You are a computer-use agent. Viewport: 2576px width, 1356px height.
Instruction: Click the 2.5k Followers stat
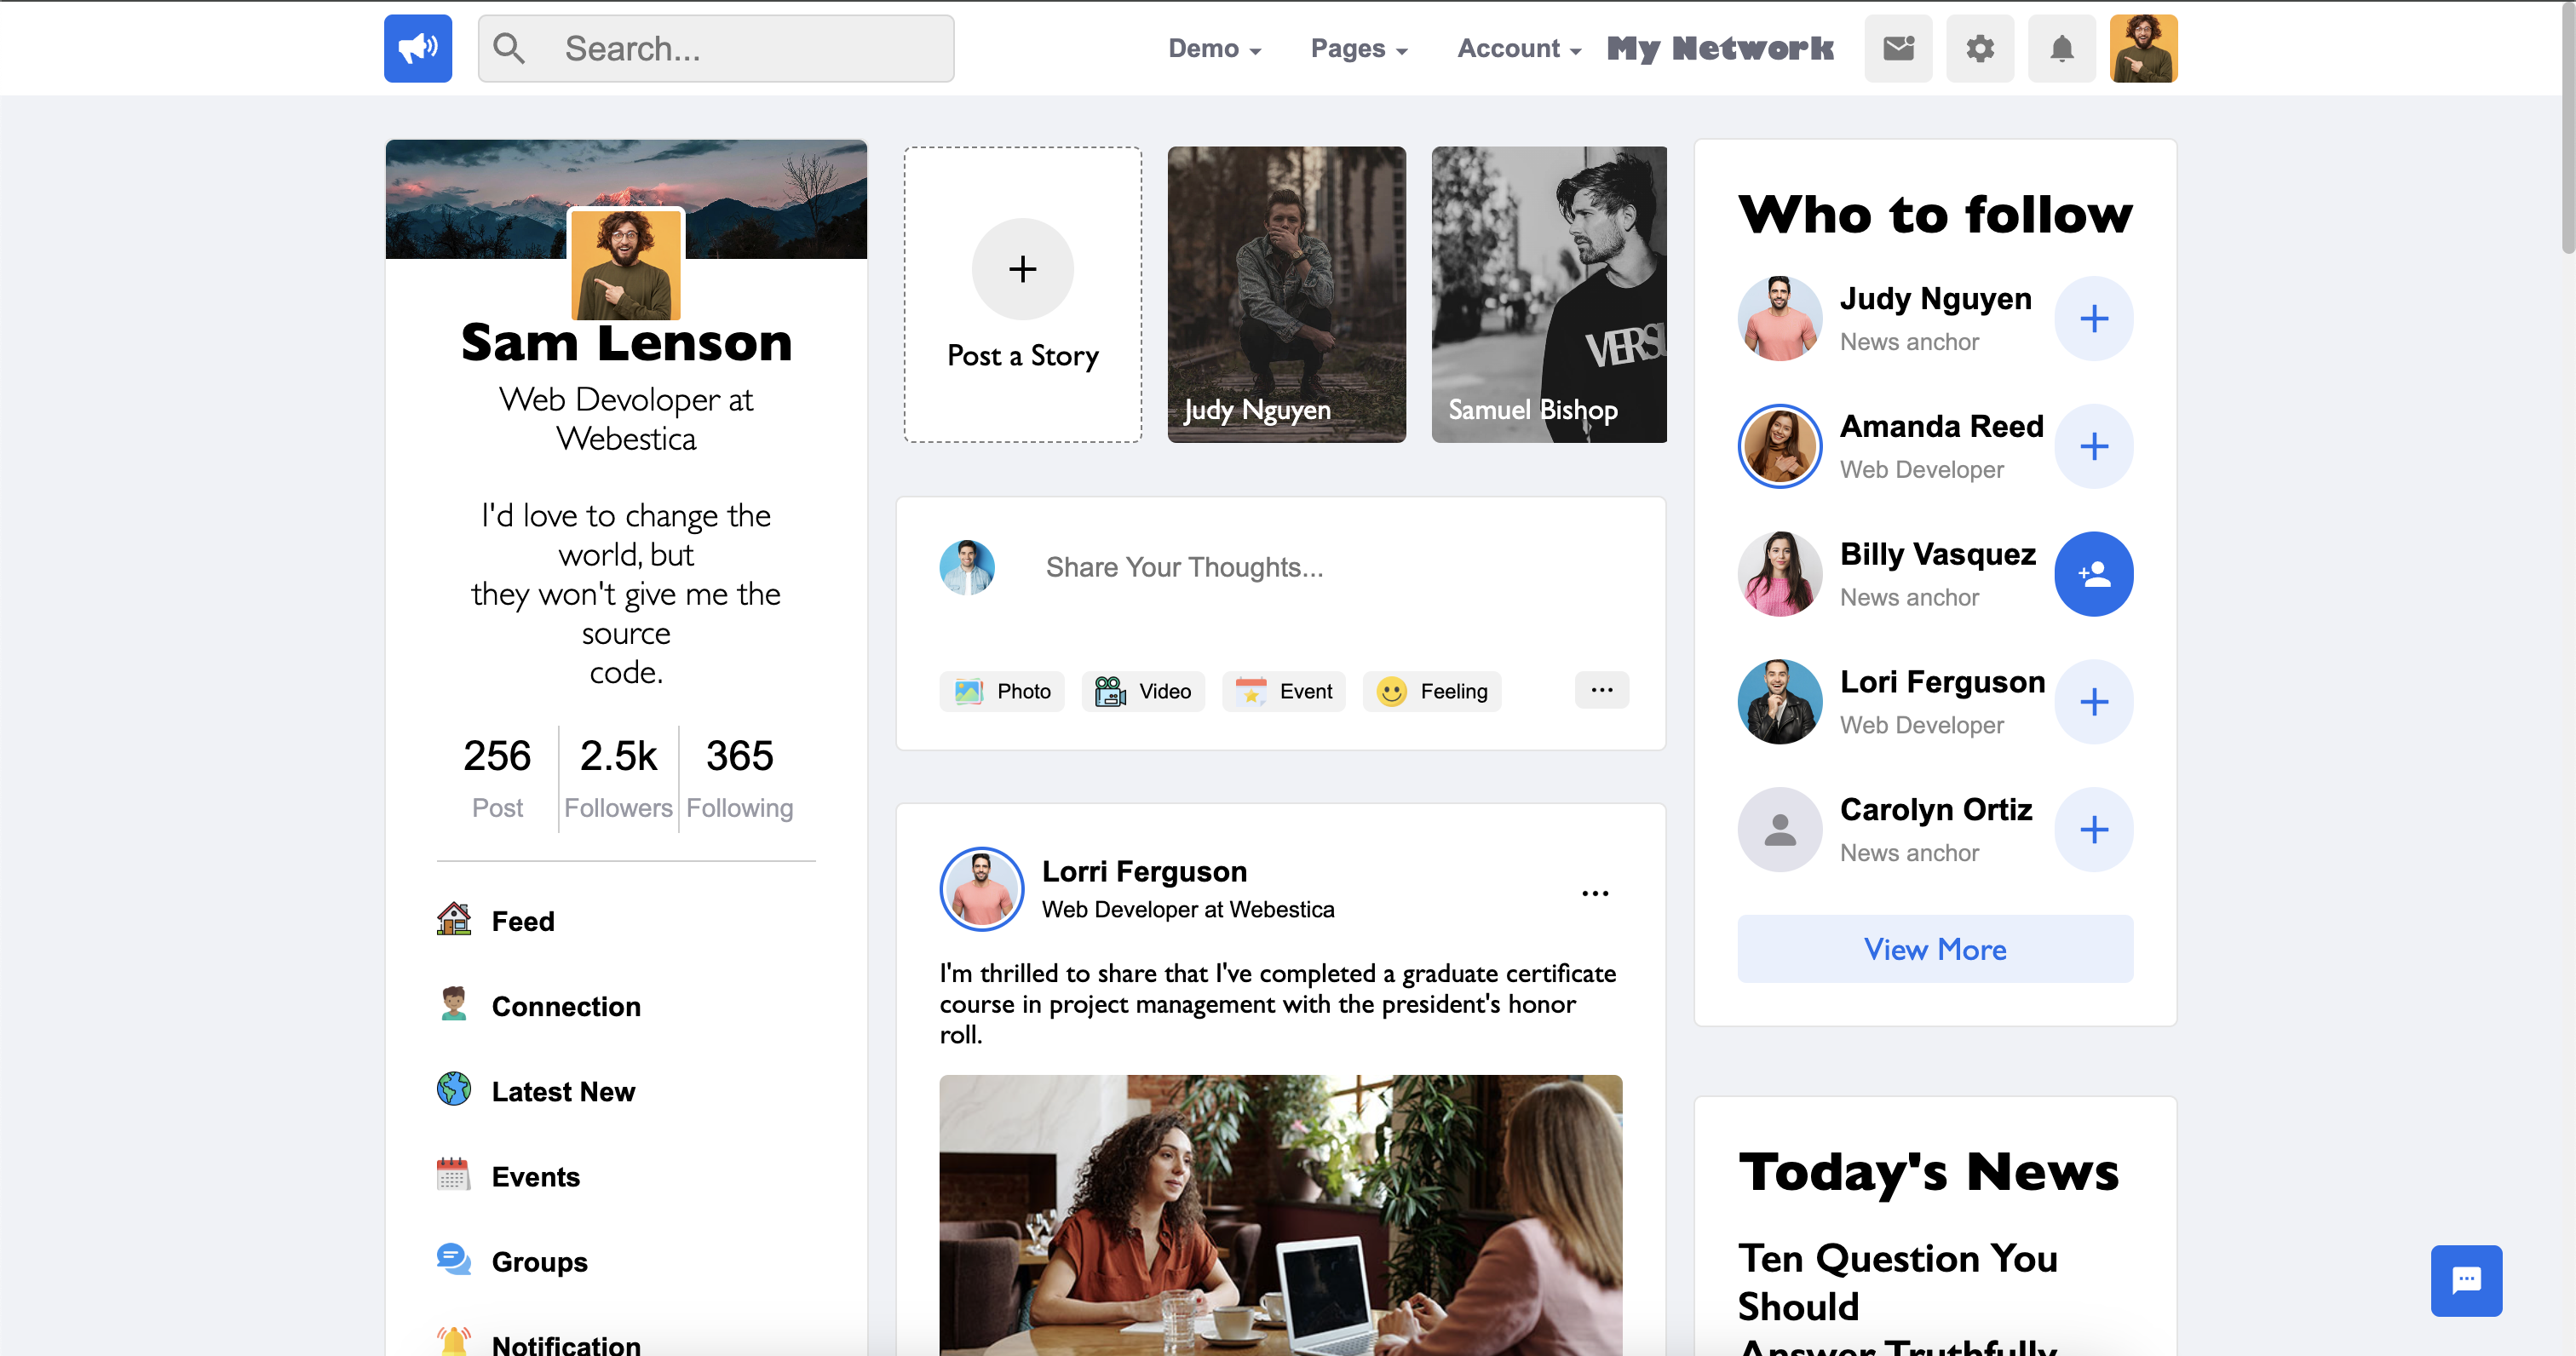[x=618, y=778]
